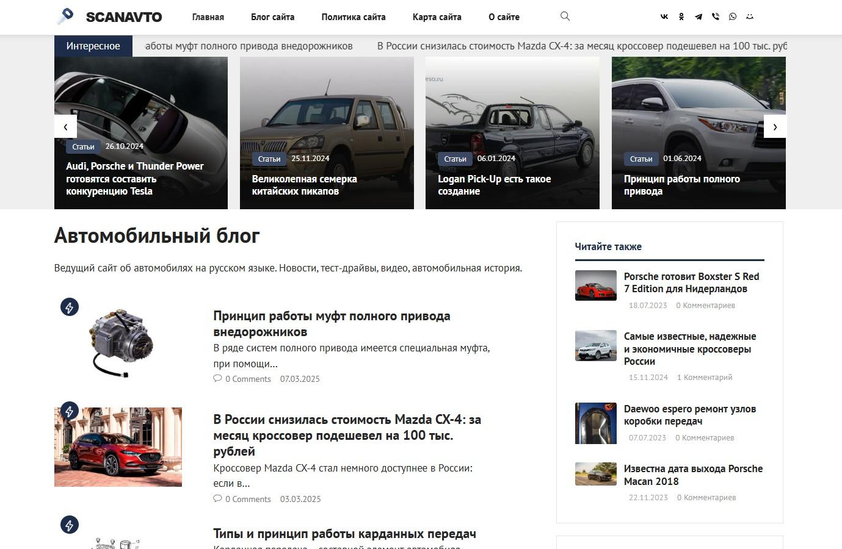Open the VK social page icon
The image size is (842, 549).
[664, 16]
